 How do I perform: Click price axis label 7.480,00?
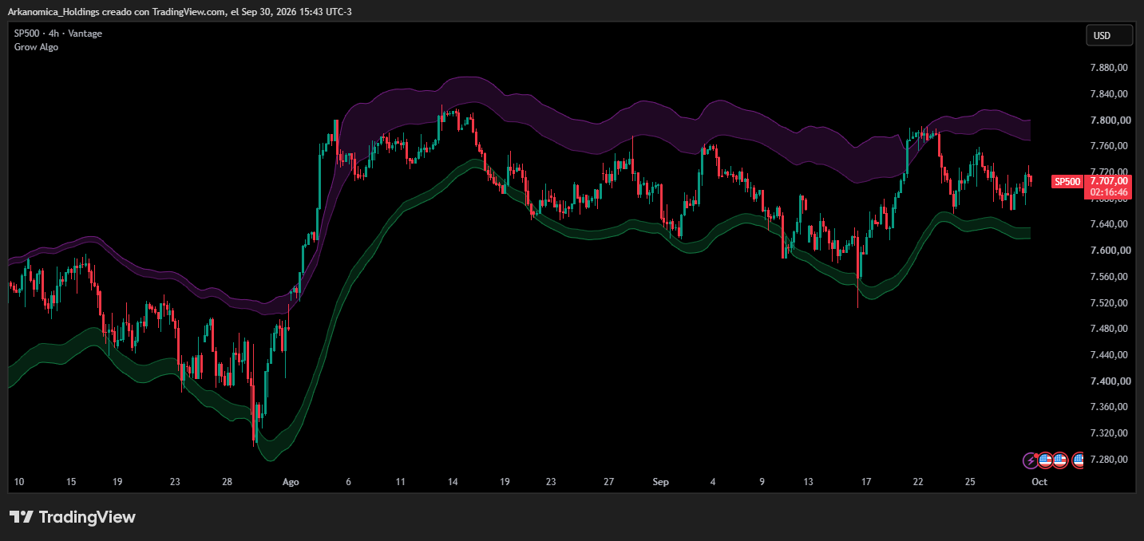pos(1110,329)
